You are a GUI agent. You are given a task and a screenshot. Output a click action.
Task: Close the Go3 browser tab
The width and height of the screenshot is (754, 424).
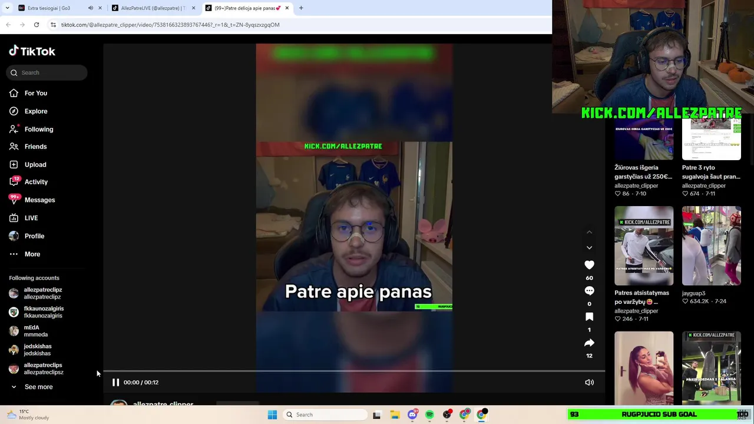[x=100, y=8]
